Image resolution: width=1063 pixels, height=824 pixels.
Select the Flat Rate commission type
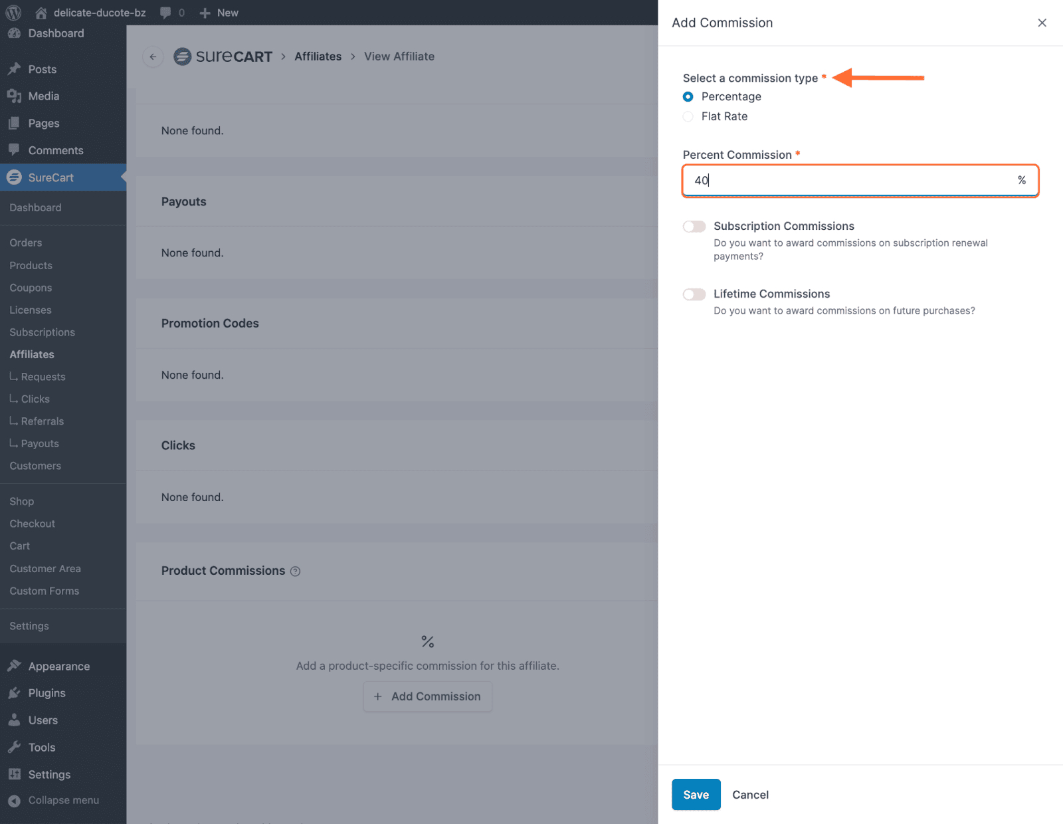[x=688, y=117]
